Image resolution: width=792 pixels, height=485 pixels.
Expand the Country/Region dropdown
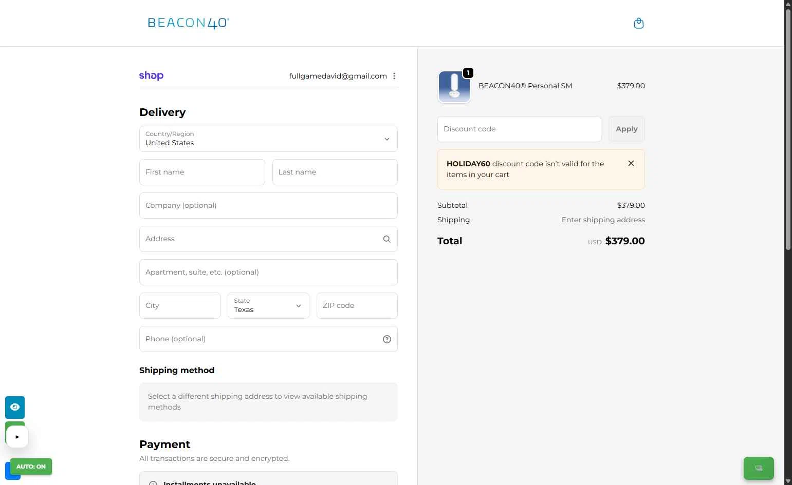tap(268, 139)
